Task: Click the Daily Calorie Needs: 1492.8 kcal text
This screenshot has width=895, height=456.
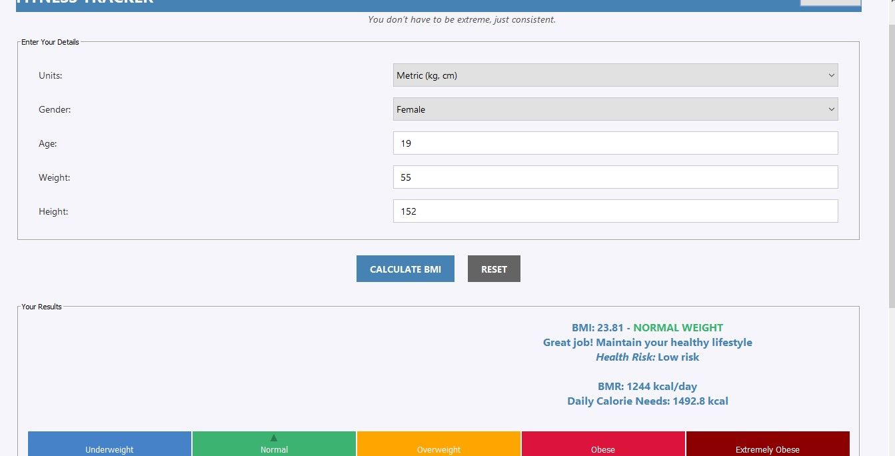Action: pos(648,401)
